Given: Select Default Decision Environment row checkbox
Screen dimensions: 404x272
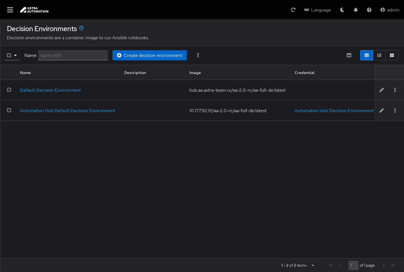Looking at the screenshot, I should pyautogui.click(x=9, y=90).
